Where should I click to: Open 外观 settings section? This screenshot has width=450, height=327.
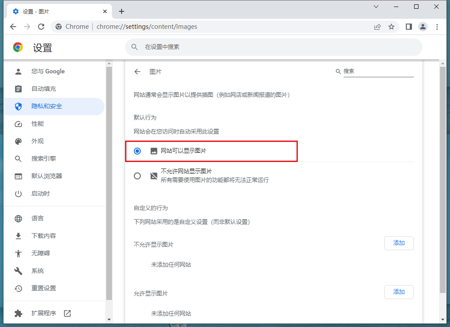54,141
